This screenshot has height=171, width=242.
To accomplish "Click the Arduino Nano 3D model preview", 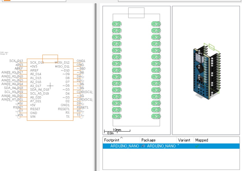I will pyautogui.click(x=207, y=72).
